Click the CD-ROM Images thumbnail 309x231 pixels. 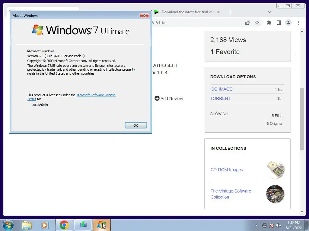pyautogui.click(x=275, y=170)
